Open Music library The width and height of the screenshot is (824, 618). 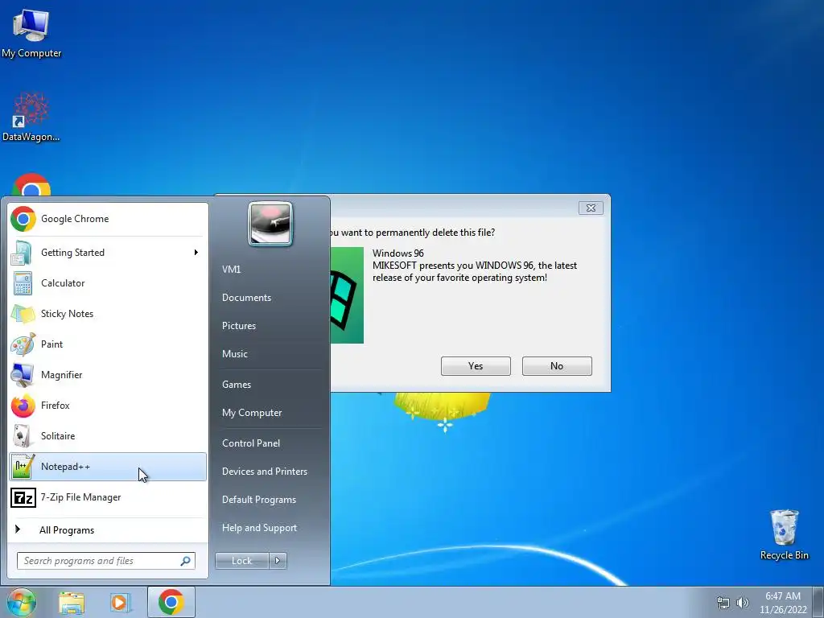coord(235,354)
